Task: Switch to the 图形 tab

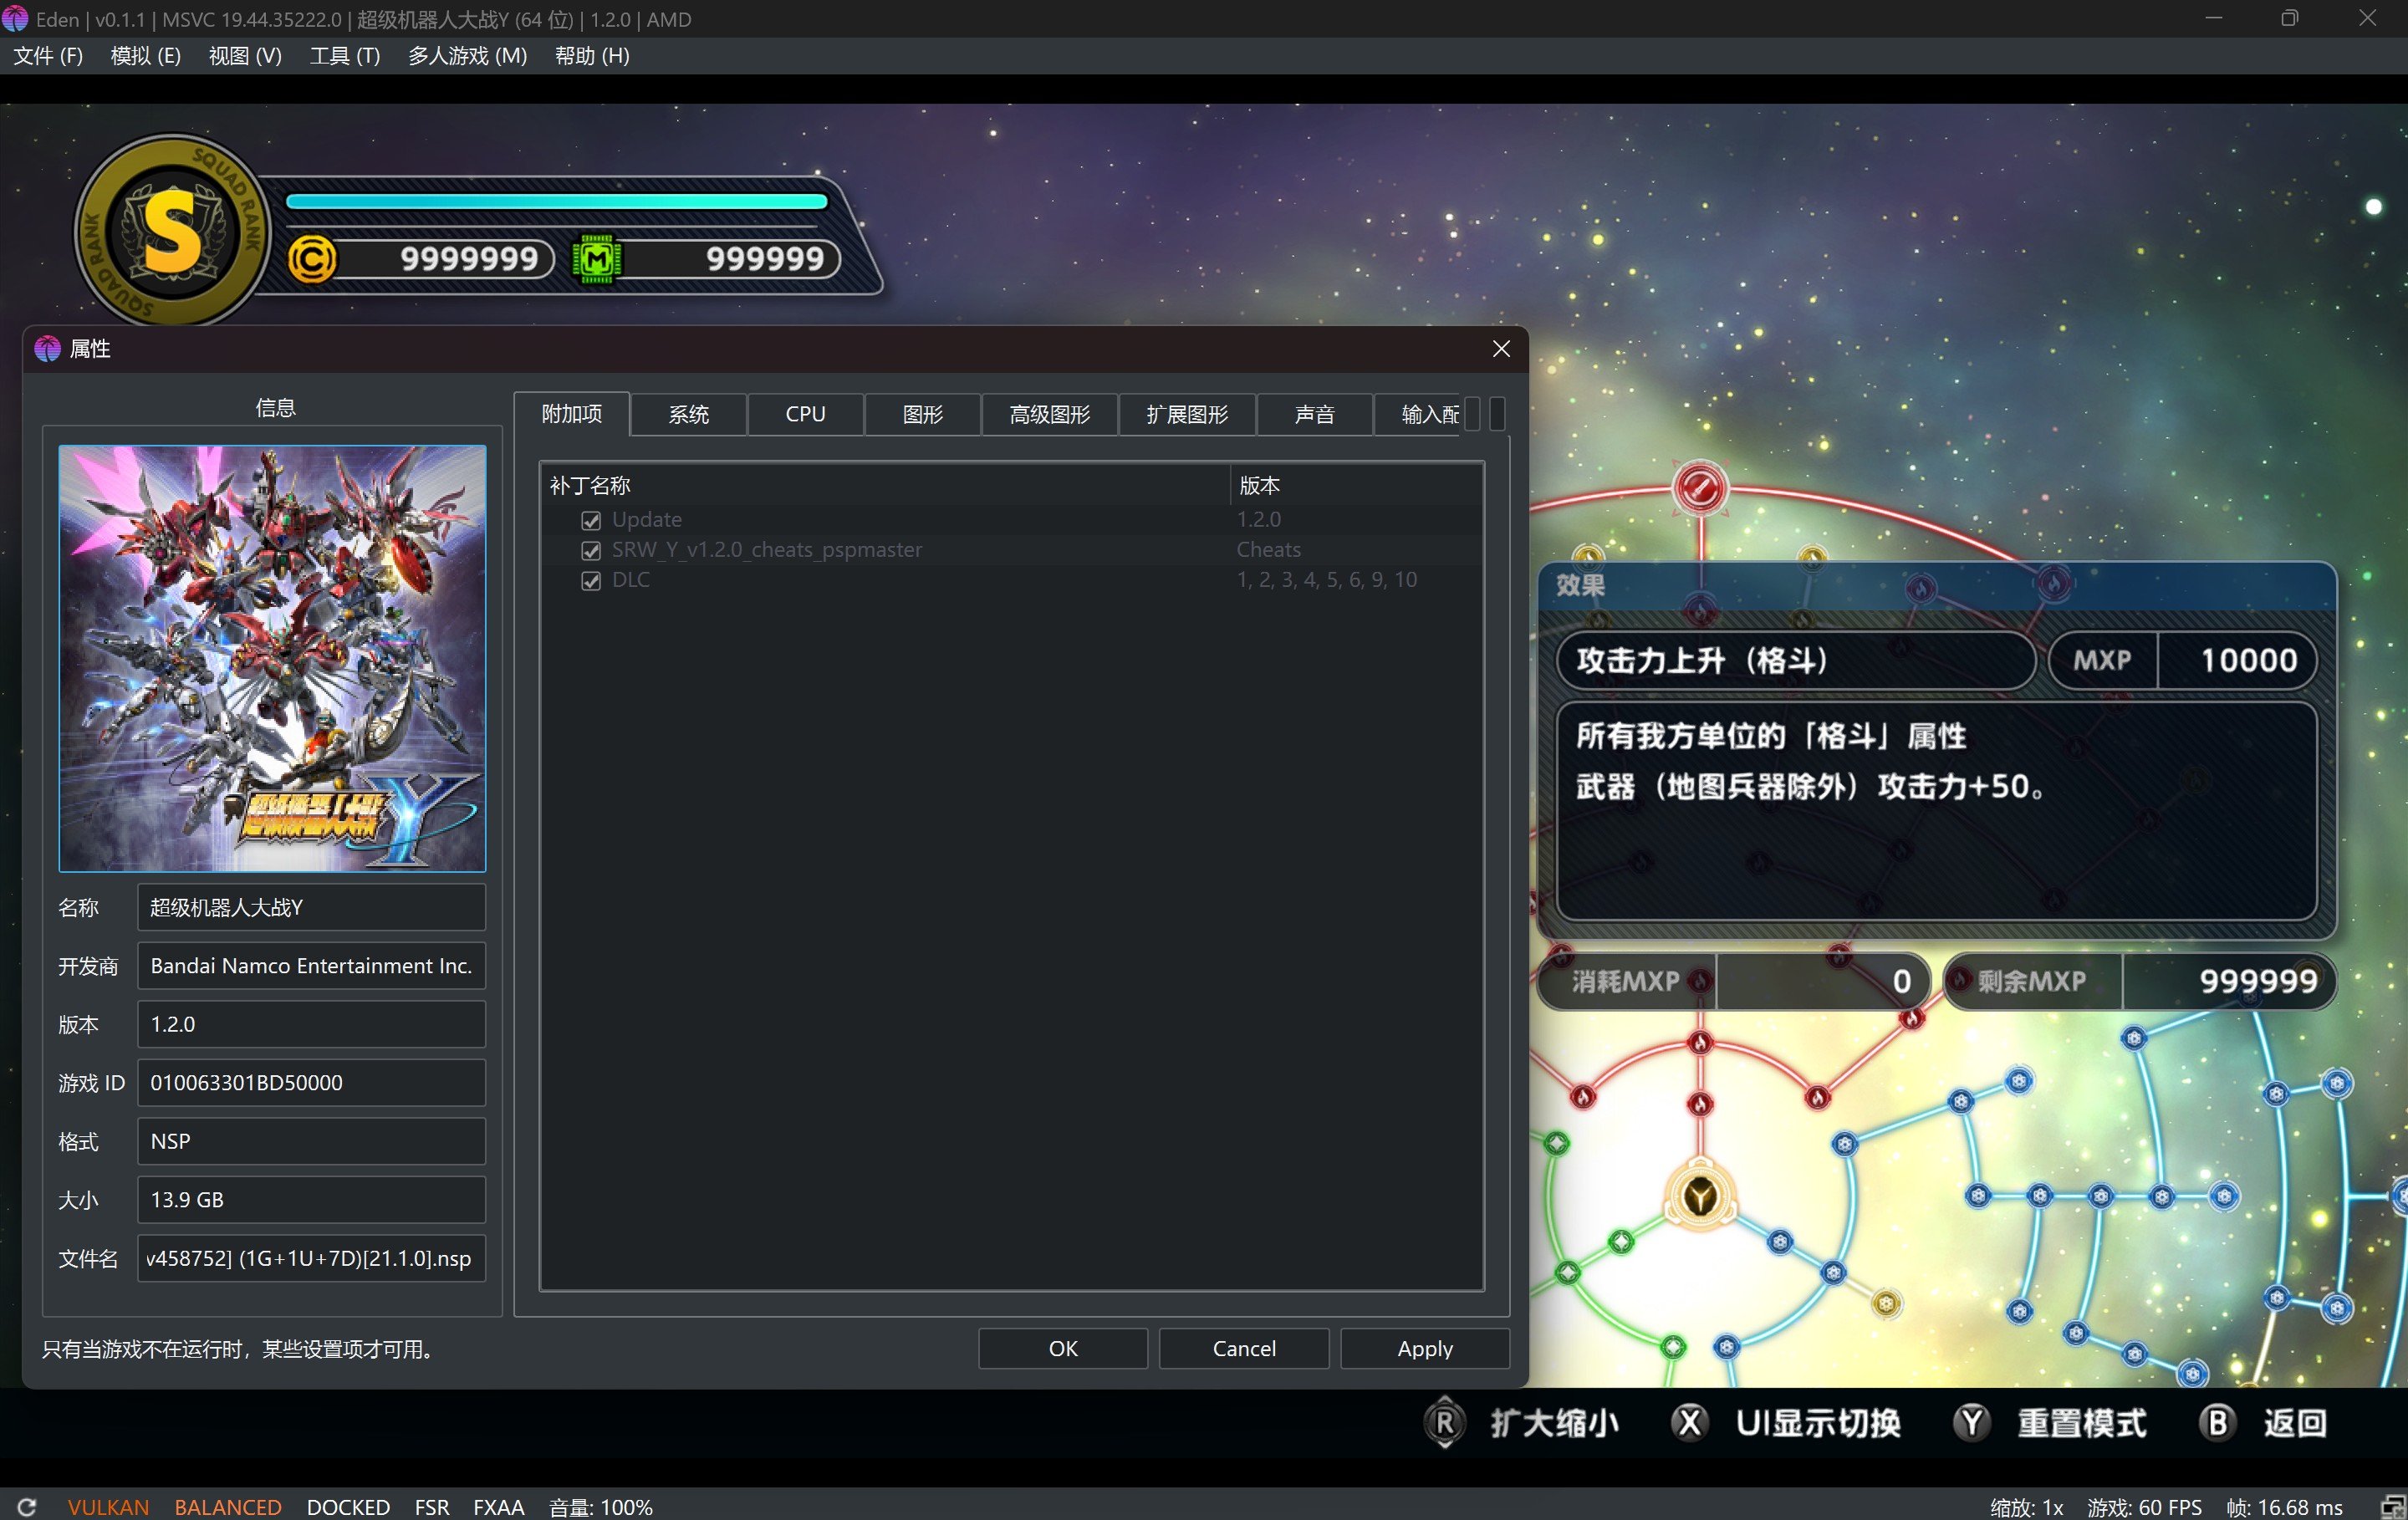Action: tap(923, 414)
